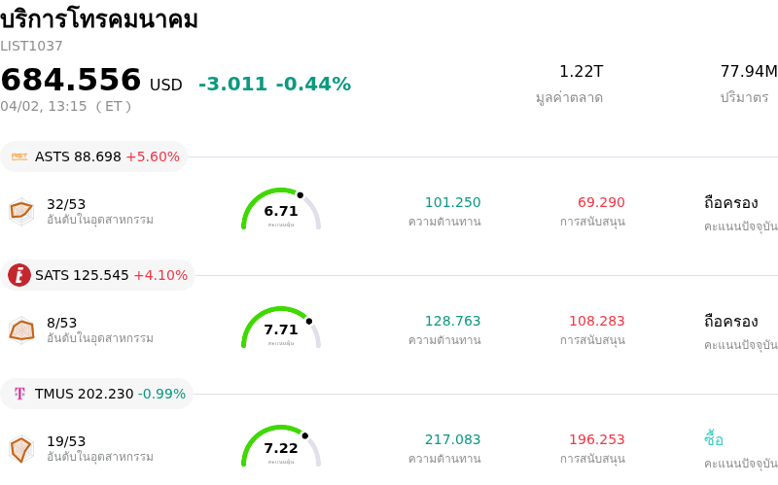Click the TMUS ซื้อ rating label
Viewport: 778px width, 485px height.
(x=714, y=439)
